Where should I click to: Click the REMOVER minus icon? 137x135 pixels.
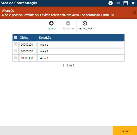68,23
